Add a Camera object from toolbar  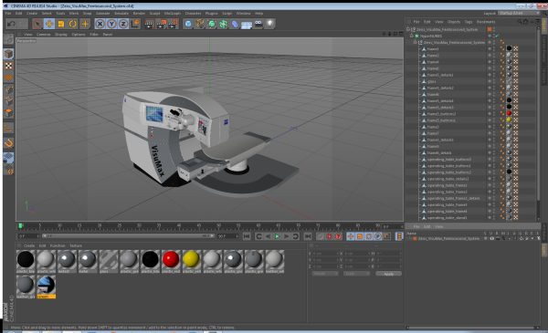[258, 24]
